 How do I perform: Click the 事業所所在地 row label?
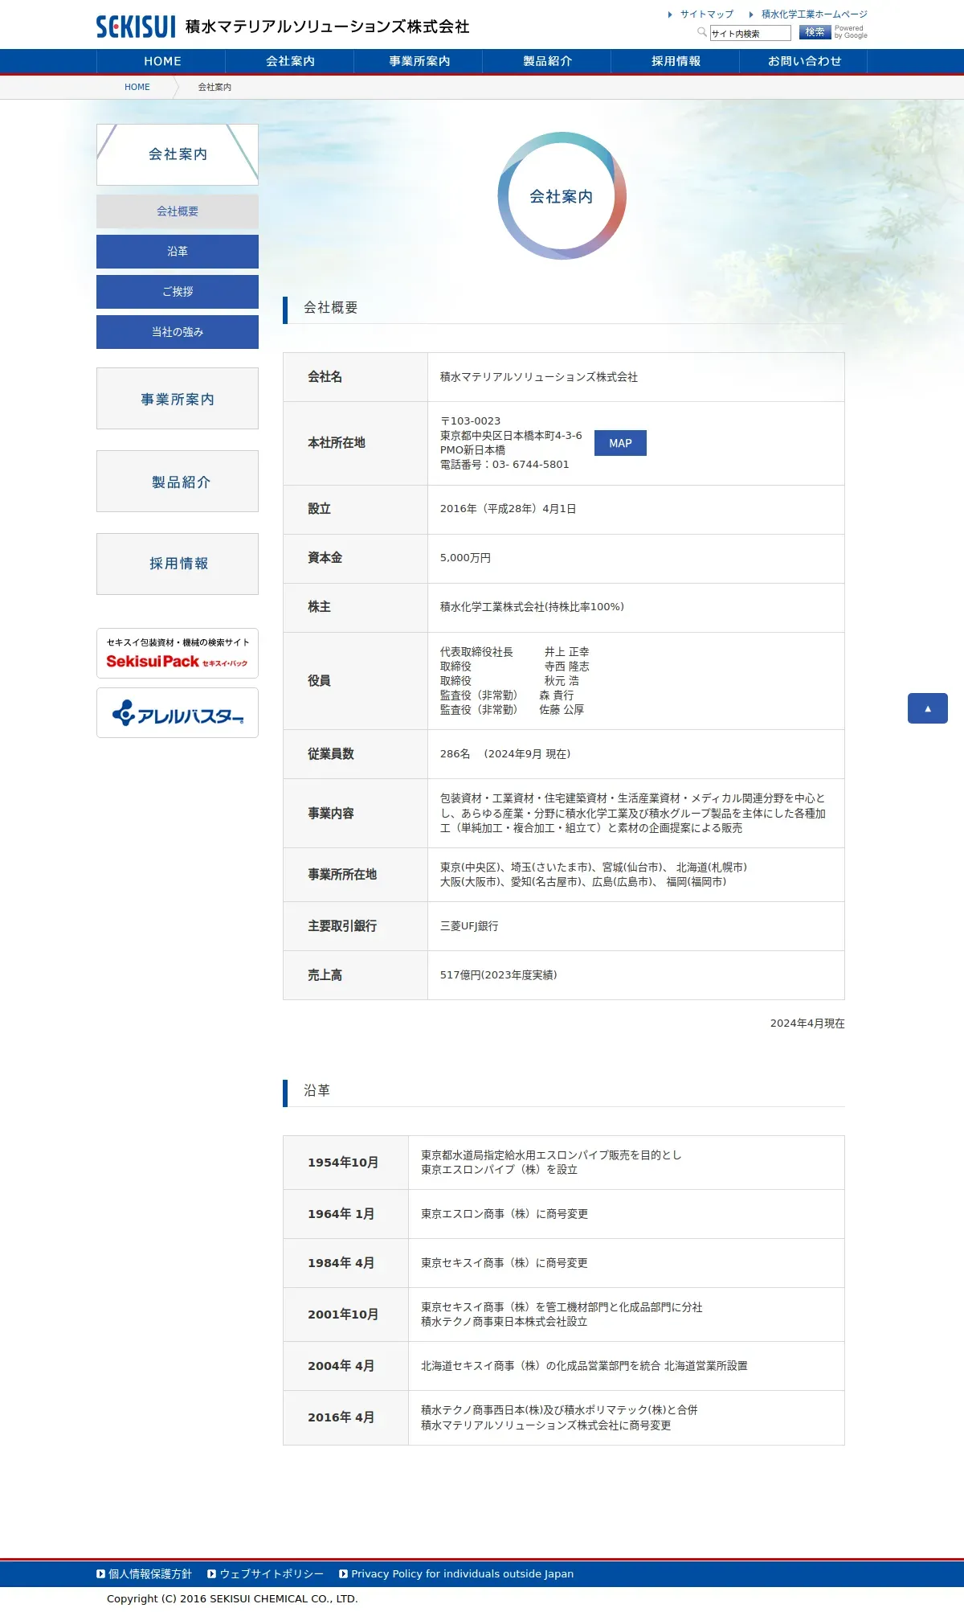tap(342, 875)
